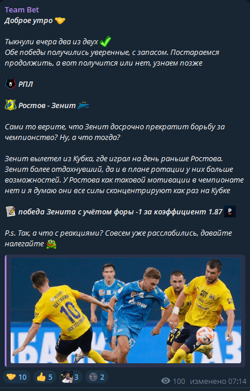250x391 pixels.
Task: Click the green checkmark emoji
Action: 106,41
